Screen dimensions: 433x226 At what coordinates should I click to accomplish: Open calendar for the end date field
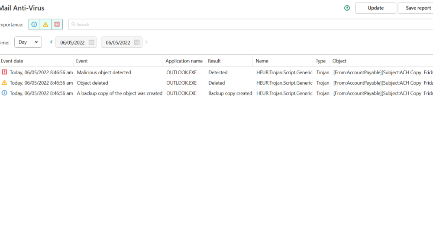click(137, 43)
